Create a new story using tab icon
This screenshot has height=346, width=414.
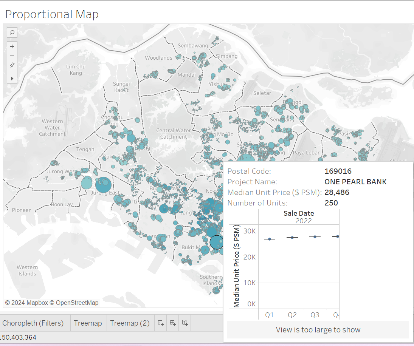[185, 323]
